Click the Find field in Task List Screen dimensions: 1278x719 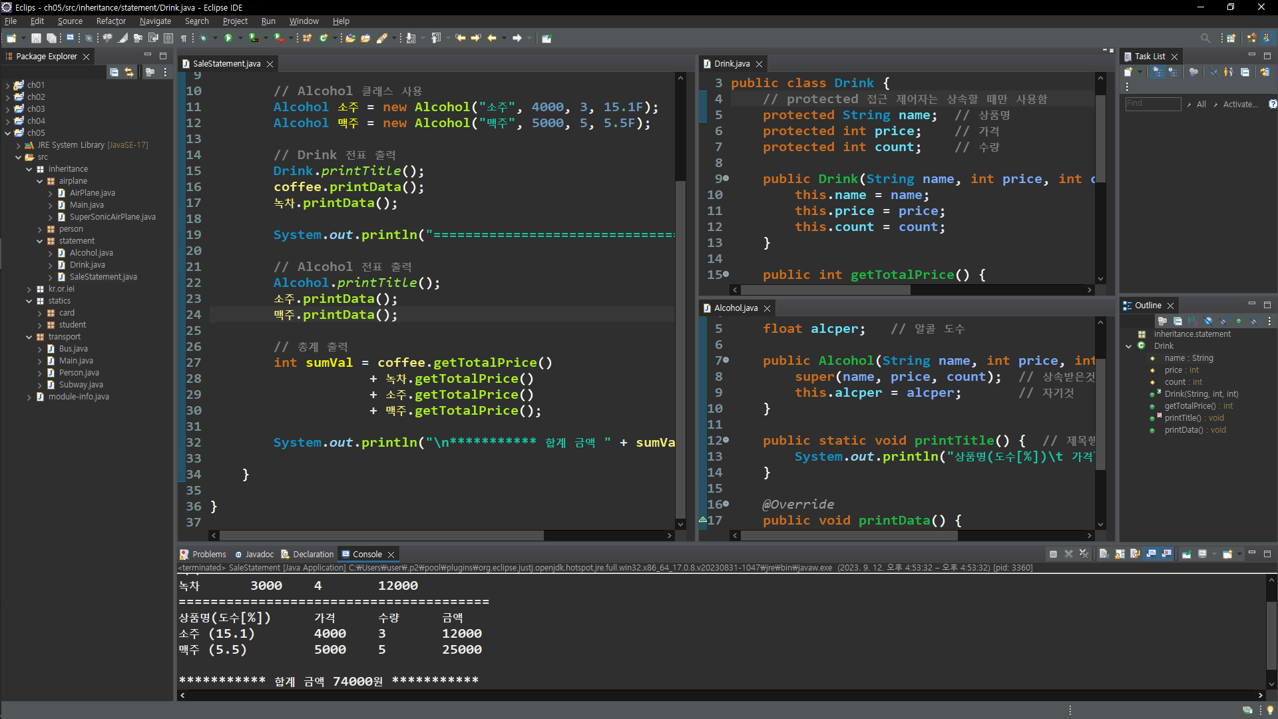coord(1153,104)
